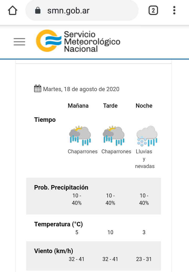The width and height of the screenshot is (189, 272).
Task: Select the Noche column header
Action: click(144, 106)
